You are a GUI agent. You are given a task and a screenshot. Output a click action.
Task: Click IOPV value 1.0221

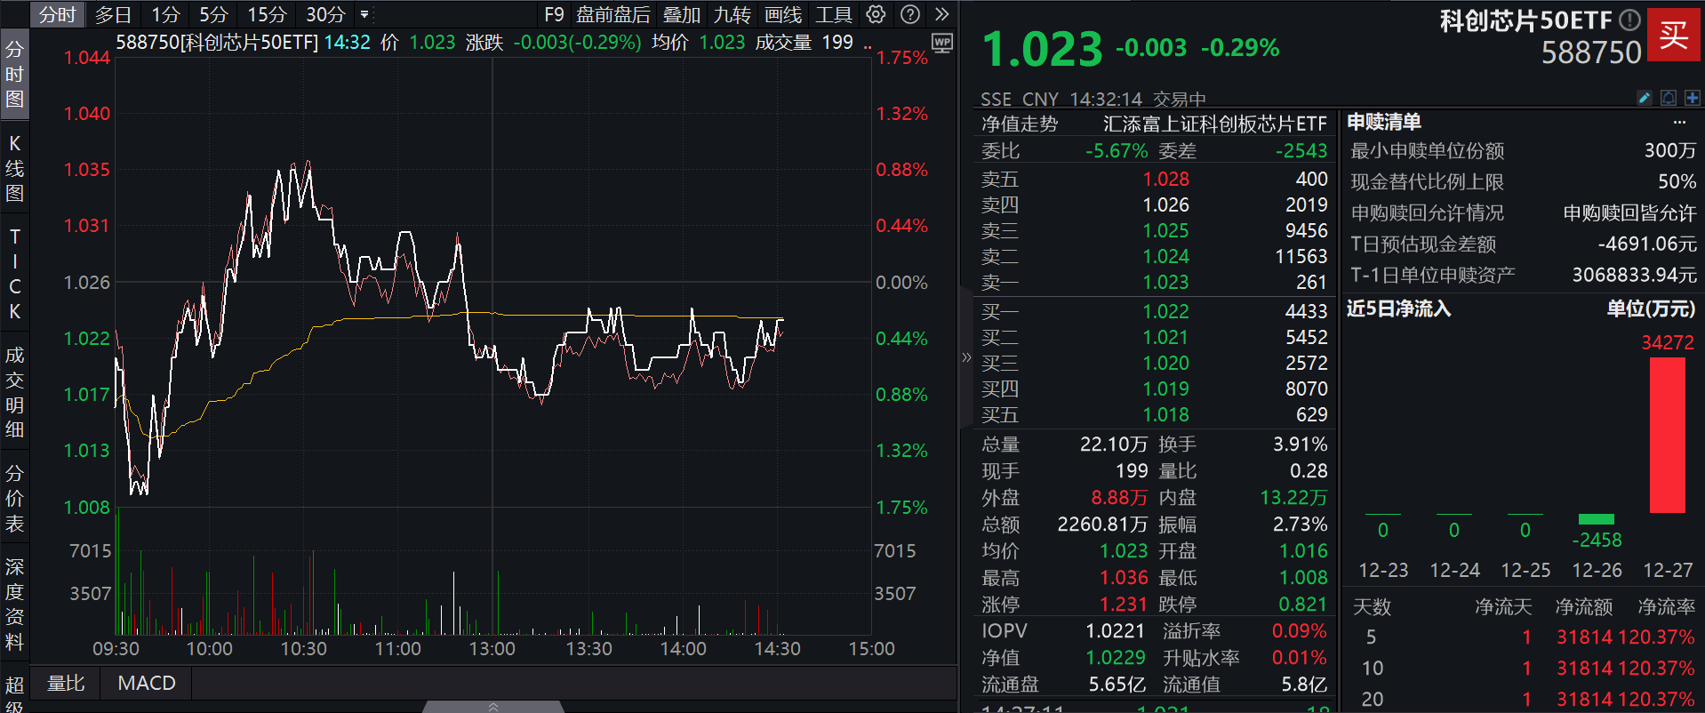pos(1115,630)
